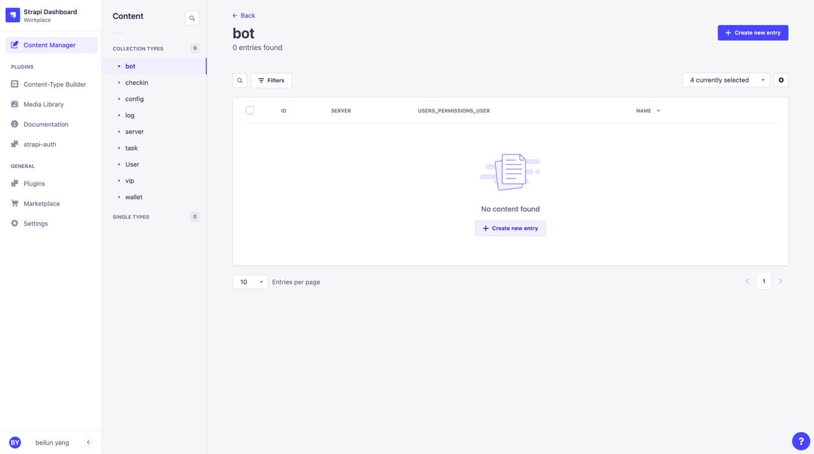Click Media Library image icon
This screenshot has height=454, width=814.
pyautogui.click(x=15, y=104)
